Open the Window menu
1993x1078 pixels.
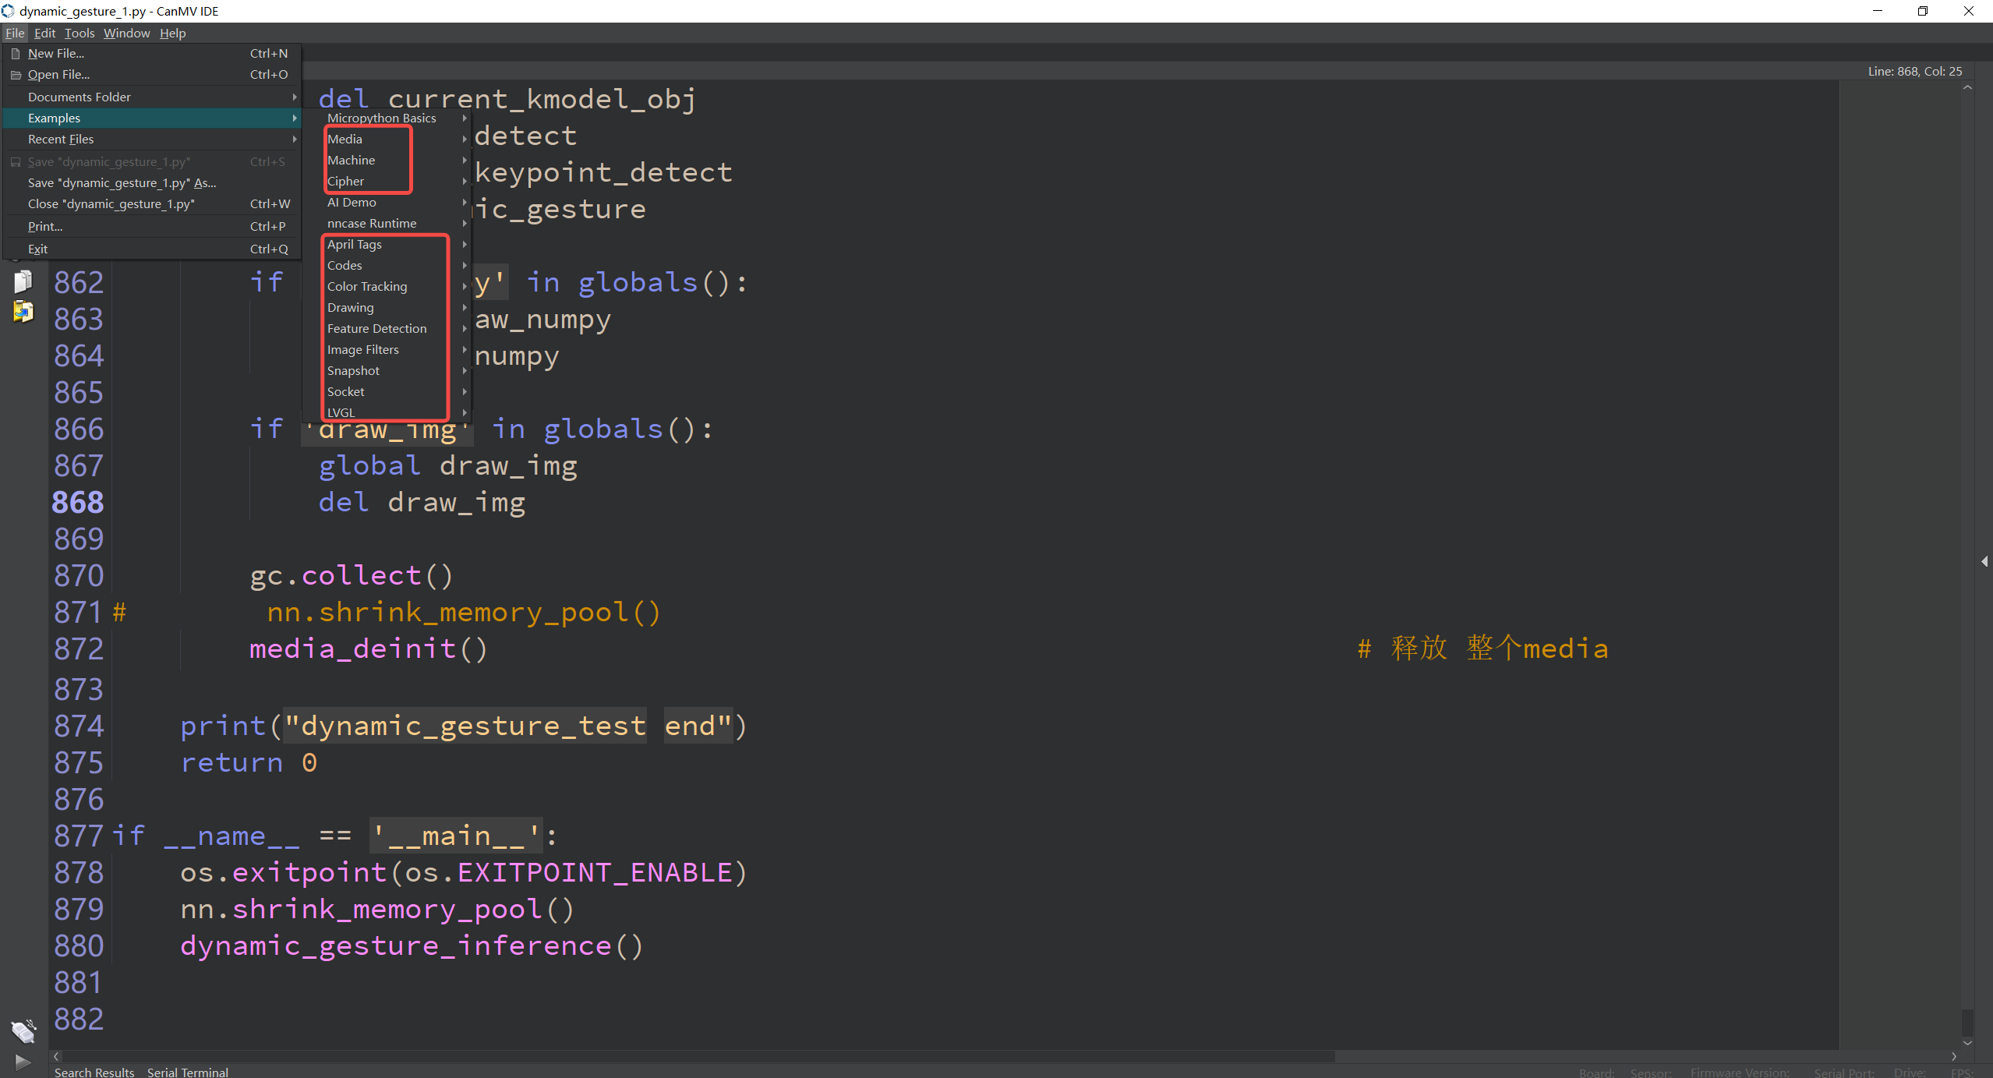point(126,33)
